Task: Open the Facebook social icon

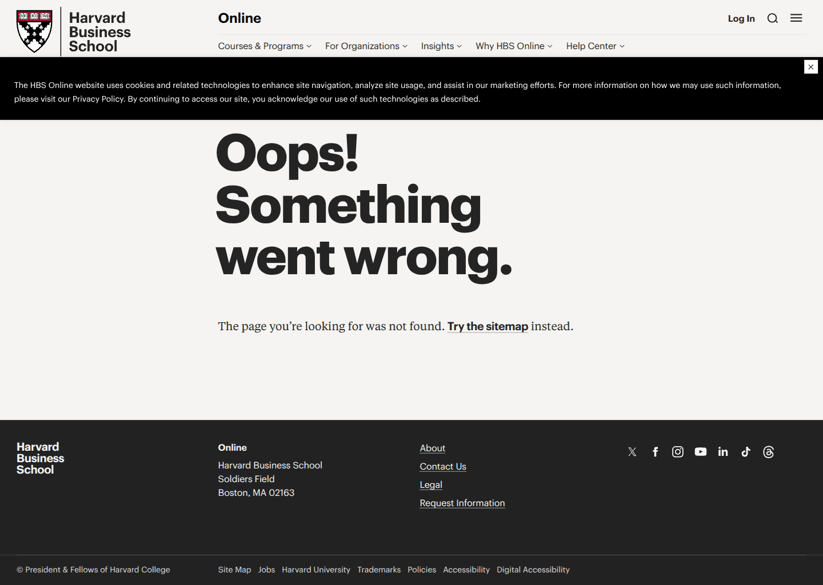Action: [x=655, y=452]
